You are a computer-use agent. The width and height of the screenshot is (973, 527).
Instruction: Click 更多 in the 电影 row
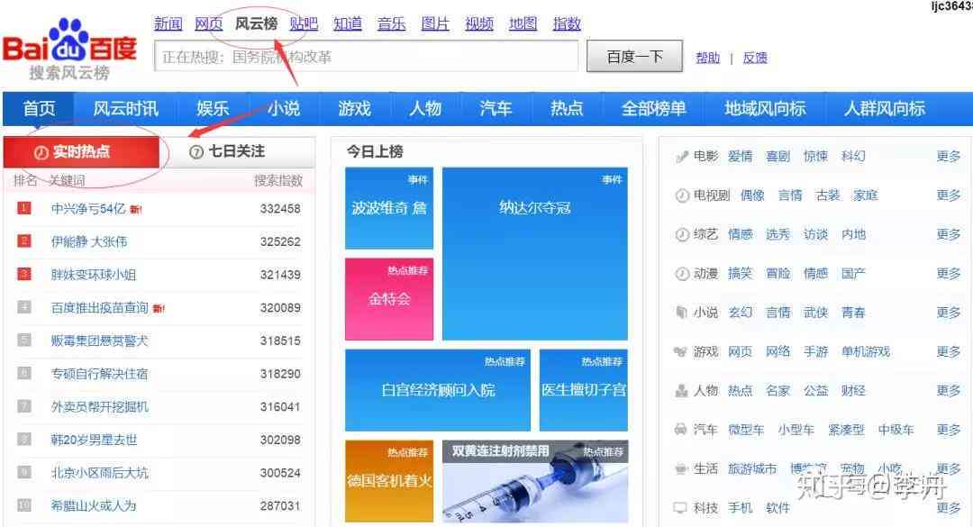point(948,157)
